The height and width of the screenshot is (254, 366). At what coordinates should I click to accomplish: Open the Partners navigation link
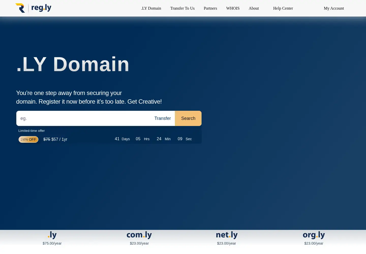[x=210, y=8]
